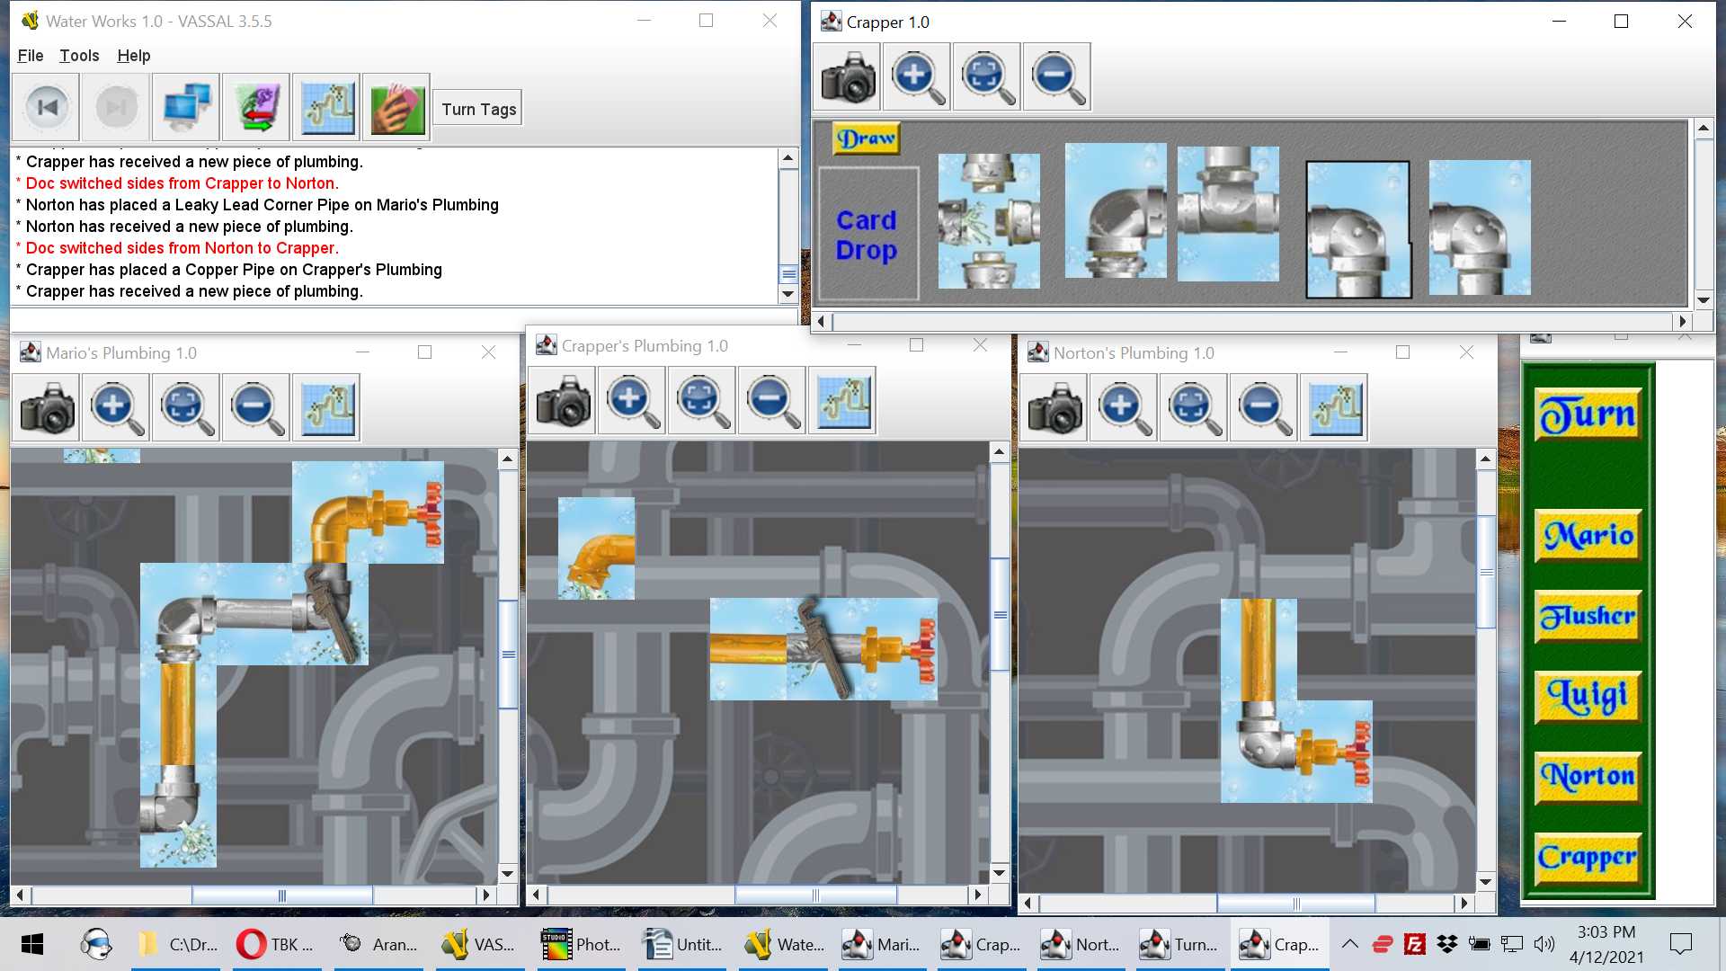Open the player hand cards icon

click(396, 108)
